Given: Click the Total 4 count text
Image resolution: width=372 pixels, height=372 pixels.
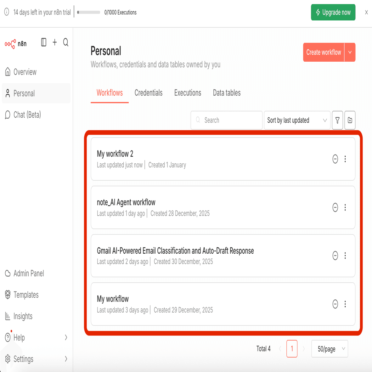Looking at the screenshot, I should pos(263,349).
